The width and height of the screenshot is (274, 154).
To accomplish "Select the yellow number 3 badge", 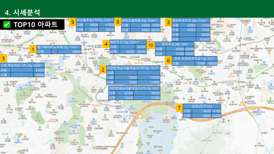I will click(x=168, y=22).
